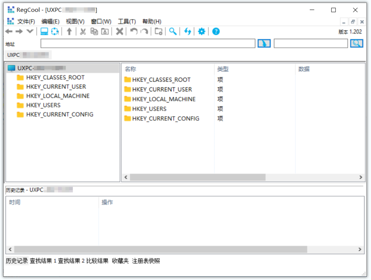Select HKEY_CURRENT_CONFIG in the tree
The image size is (371, 280).
[60, 115]
